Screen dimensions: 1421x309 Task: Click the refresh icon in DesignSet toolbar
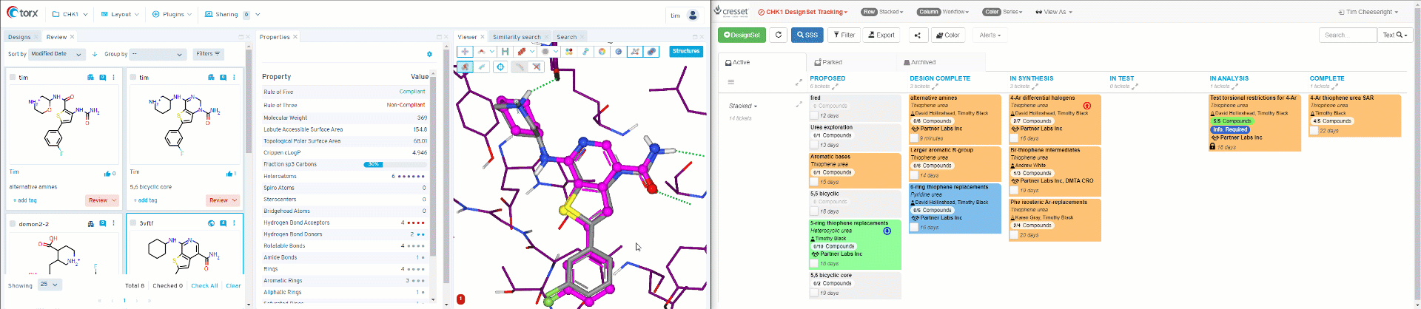778,35
